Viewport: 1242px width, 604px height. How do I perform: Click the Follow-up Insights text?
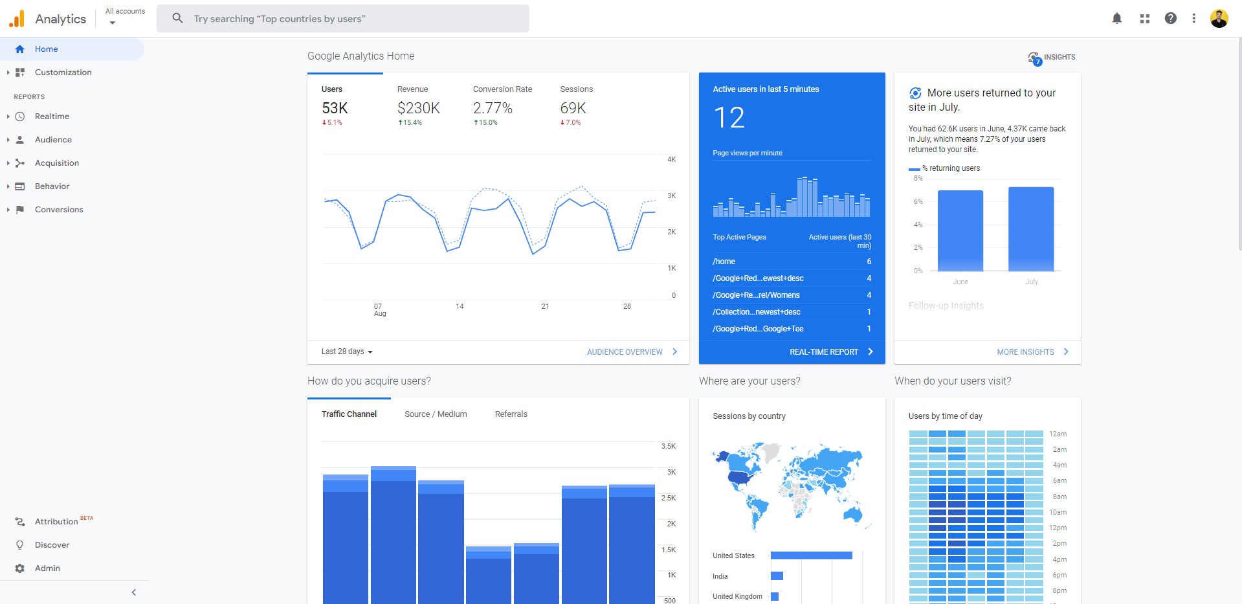click(946, 306)
